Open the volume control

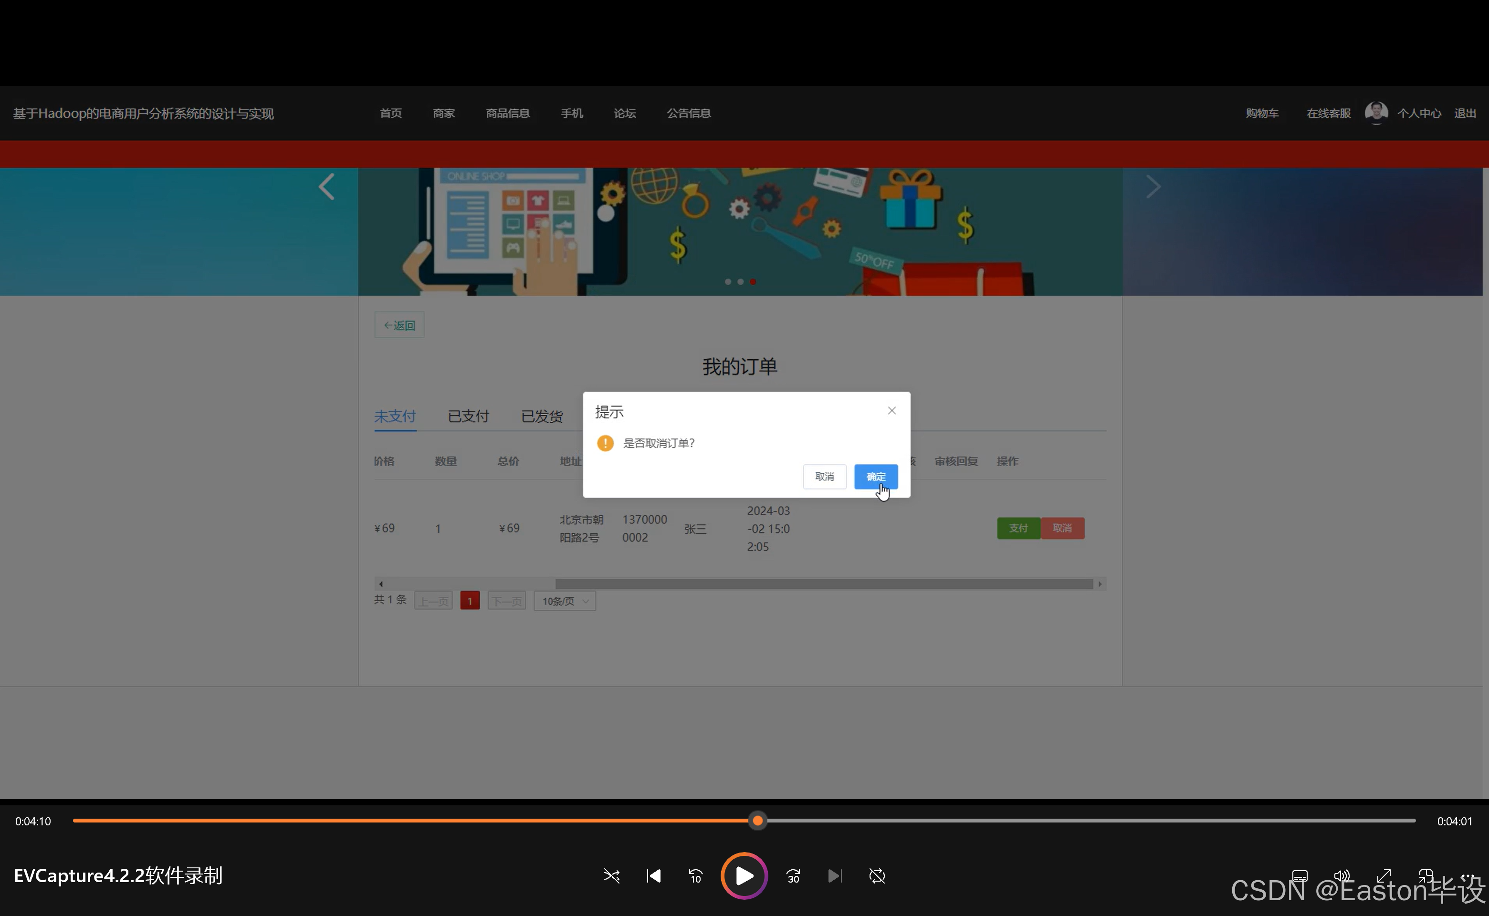pyautogui.click(x=1342, y=876)
